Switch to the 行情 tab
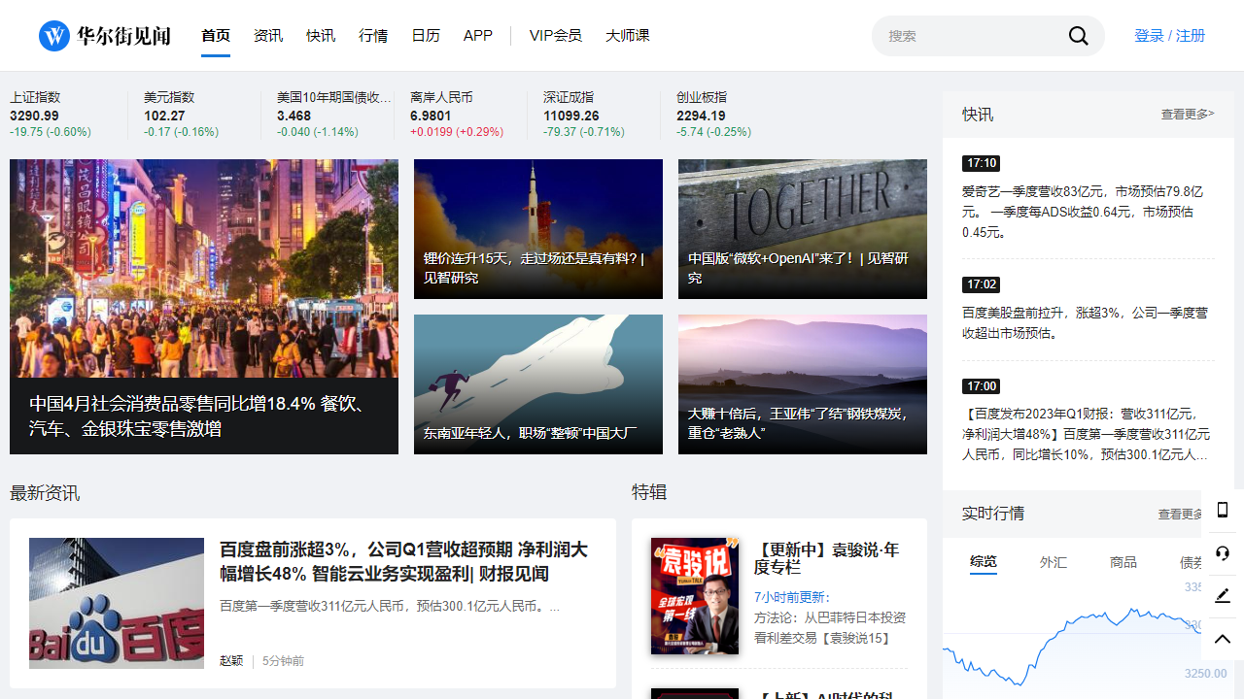 [373, 35]
